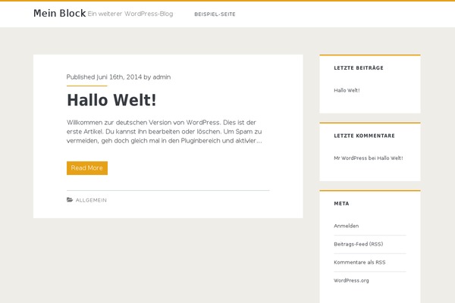Click the tagline Ein weiterer WordPress-Blog
Image resolution: width=455 pixels, height=303 pixels.
[x=130, y=14]
